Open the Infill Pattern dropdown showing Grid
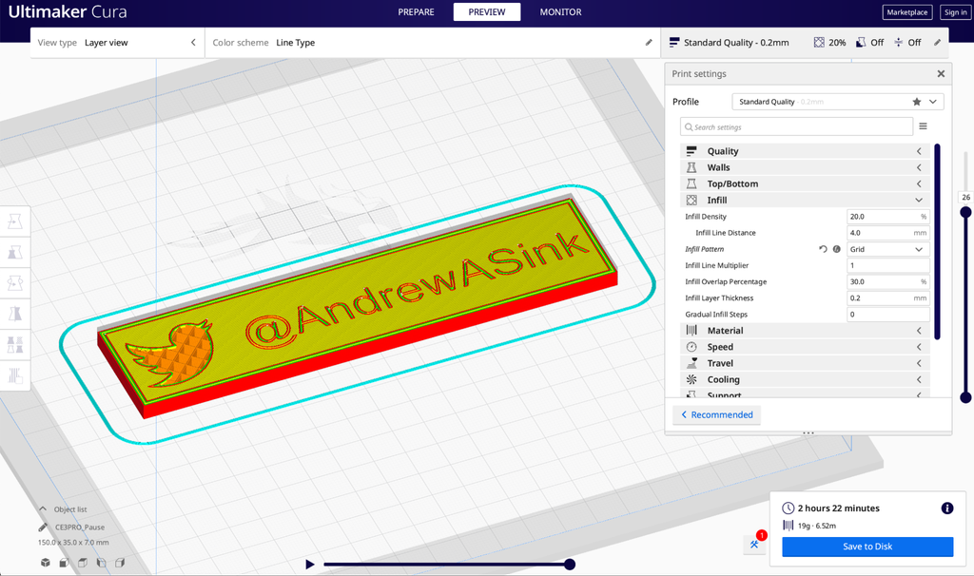 tap(887, 248)
